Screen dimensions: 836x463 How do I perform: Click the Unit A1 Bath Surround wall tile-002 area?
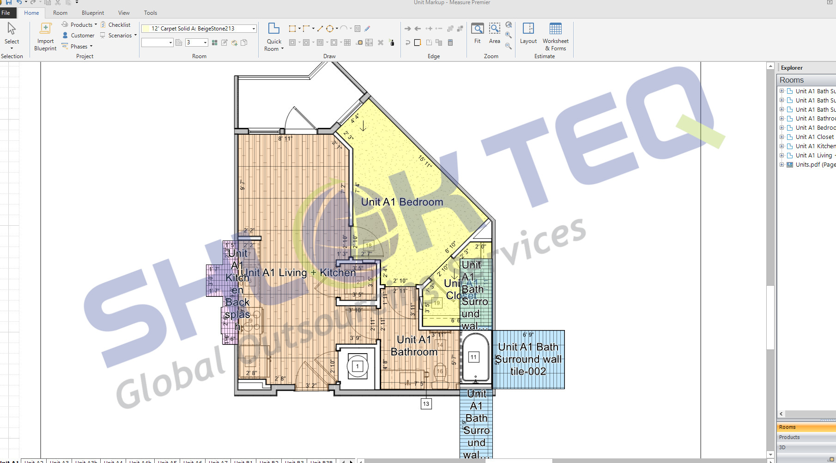528,359
